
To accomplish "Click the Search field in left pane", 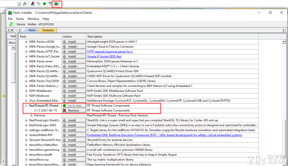I will (12, 36).
